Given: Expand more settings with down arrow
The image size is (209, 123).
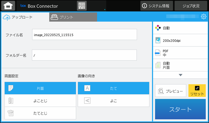Looking at the screenshot, I should click(180, 75).
